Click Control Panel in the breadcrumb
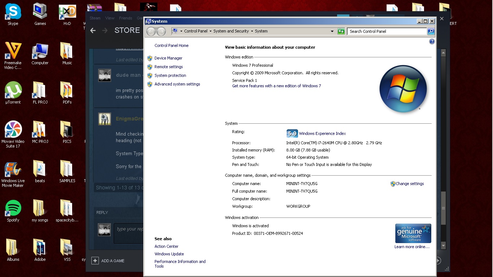Screen dimensions: 493x277 pos(196,31)
